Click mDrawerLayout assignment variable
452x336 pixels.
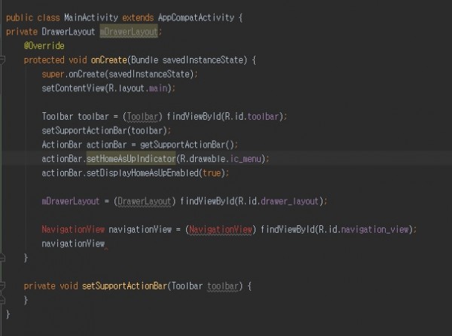pos(71,201)
